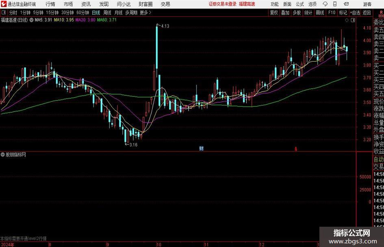Select the 画线 drawing tool button

[x=320, y=13]
